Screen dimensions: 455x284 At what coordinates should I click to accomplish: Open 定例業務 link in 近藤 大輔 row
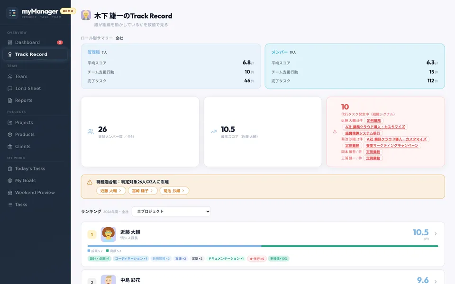click(x=374, y=121)
